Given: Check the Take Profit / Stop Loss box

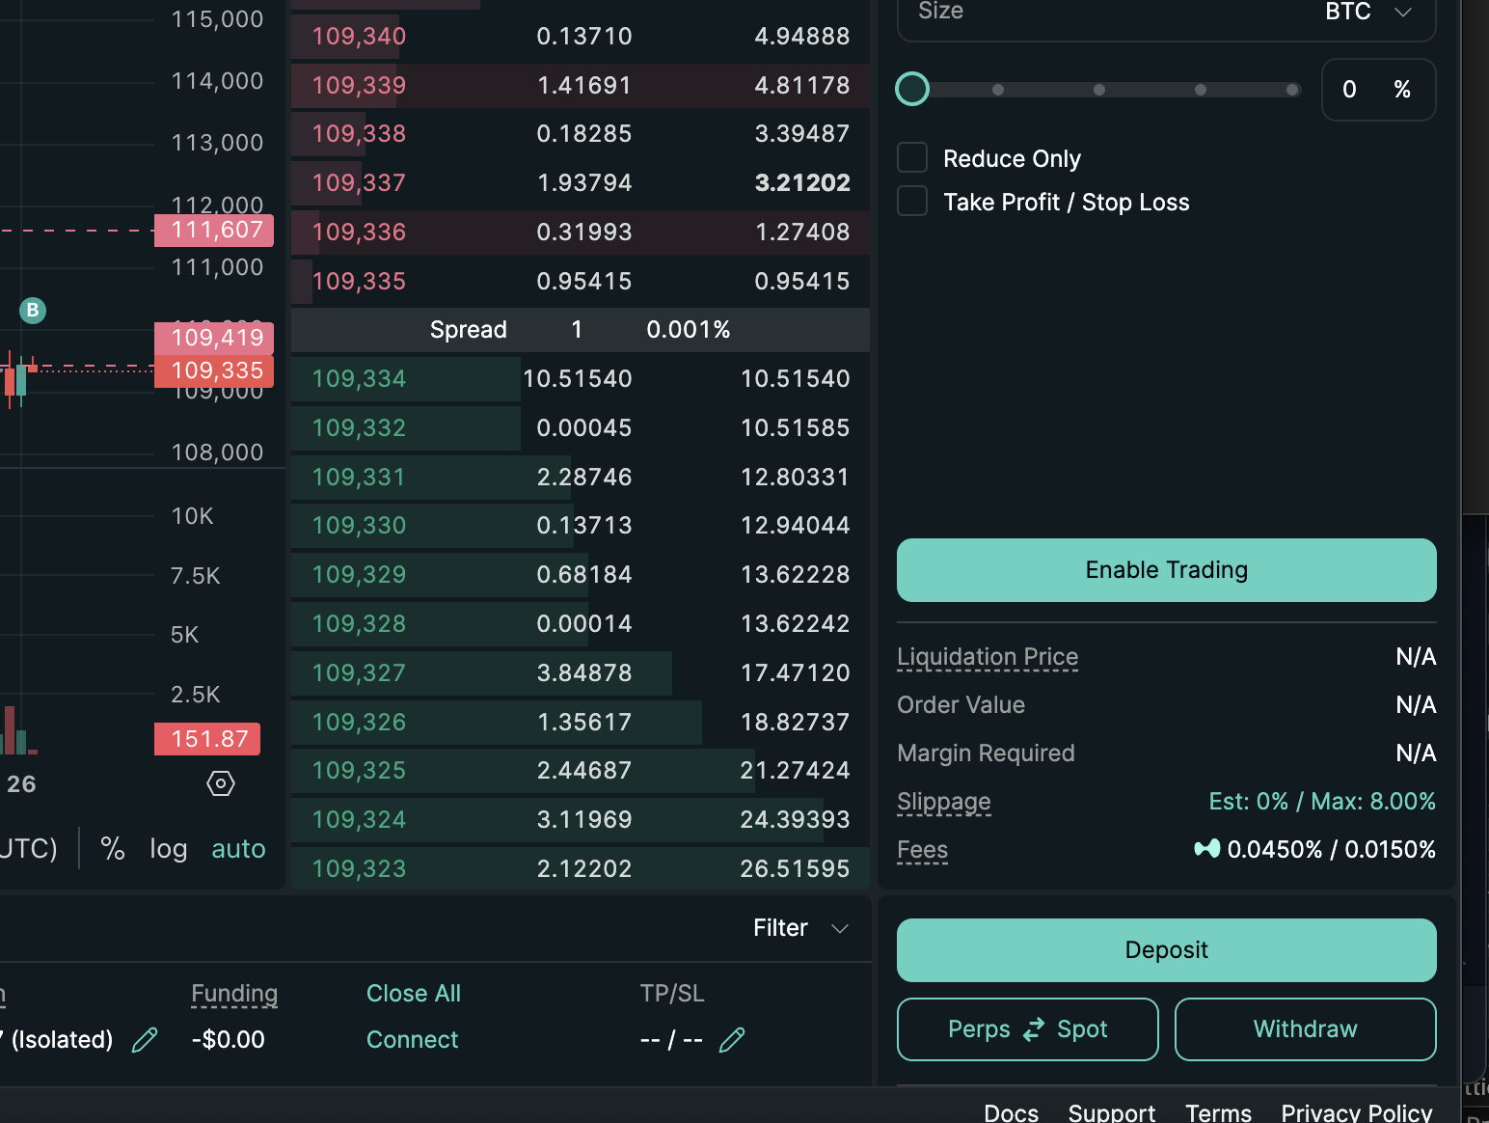Looking at the screenshot, I should [912, 202].
